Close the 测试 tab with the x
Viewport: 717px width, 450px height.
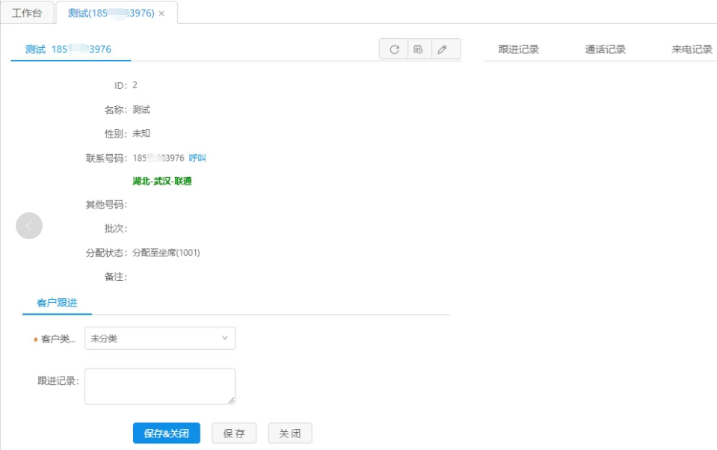coord(161,13)
